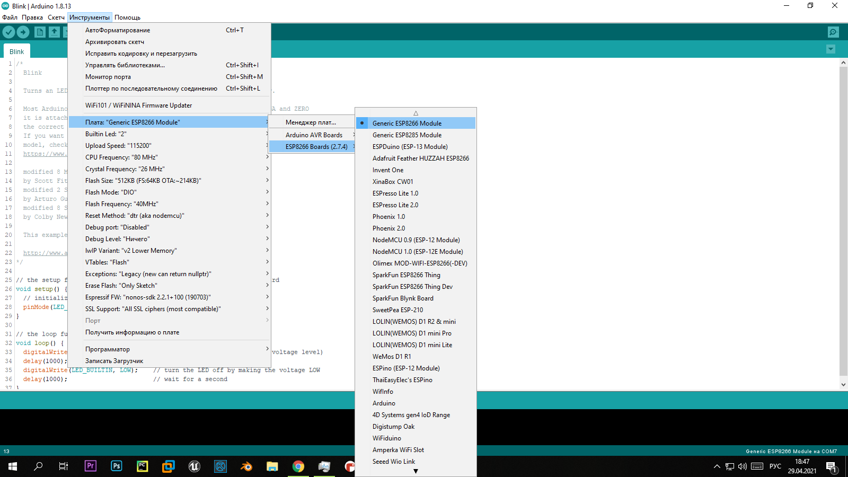This screenshot has height=477, width=848.
Task: Click the Open sketch toolbar icon
Action: (54, 32)
